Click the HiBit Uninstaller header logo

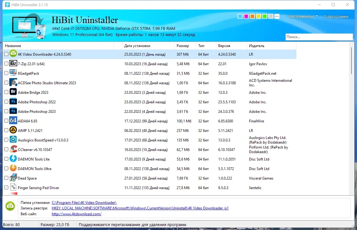29,26
